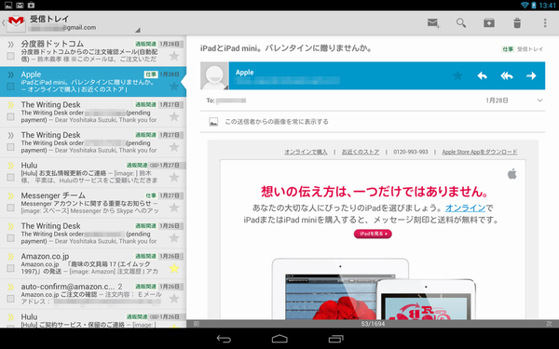Open the Gmail notification icon in status bar
This screenshot has width=559, height=349.
pos(20,5)
